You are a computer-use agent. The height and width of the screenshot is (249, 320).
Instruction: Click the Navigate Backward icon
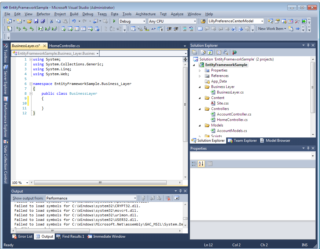pos(95,21)
